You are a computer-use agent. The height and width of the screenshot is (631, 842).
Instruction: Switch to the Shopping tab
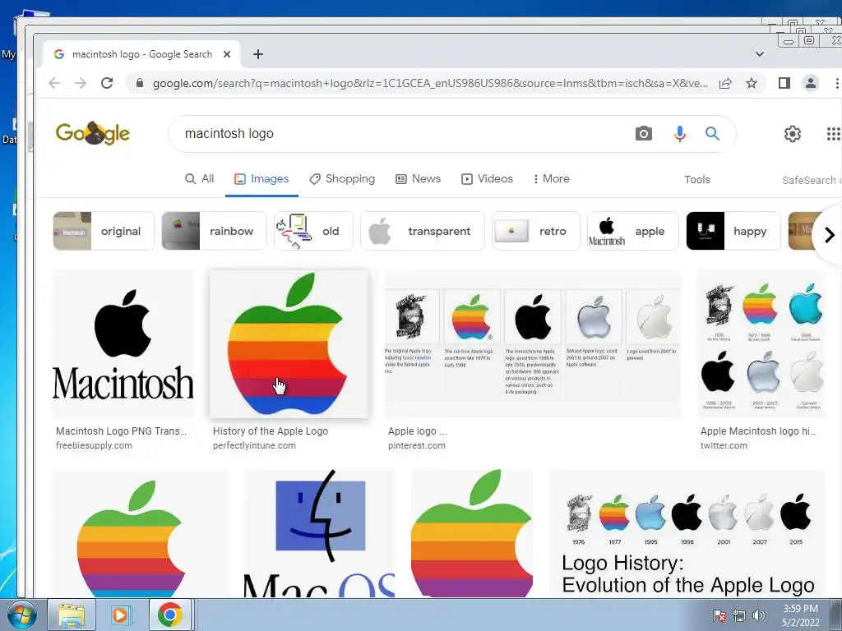point(342,178)
